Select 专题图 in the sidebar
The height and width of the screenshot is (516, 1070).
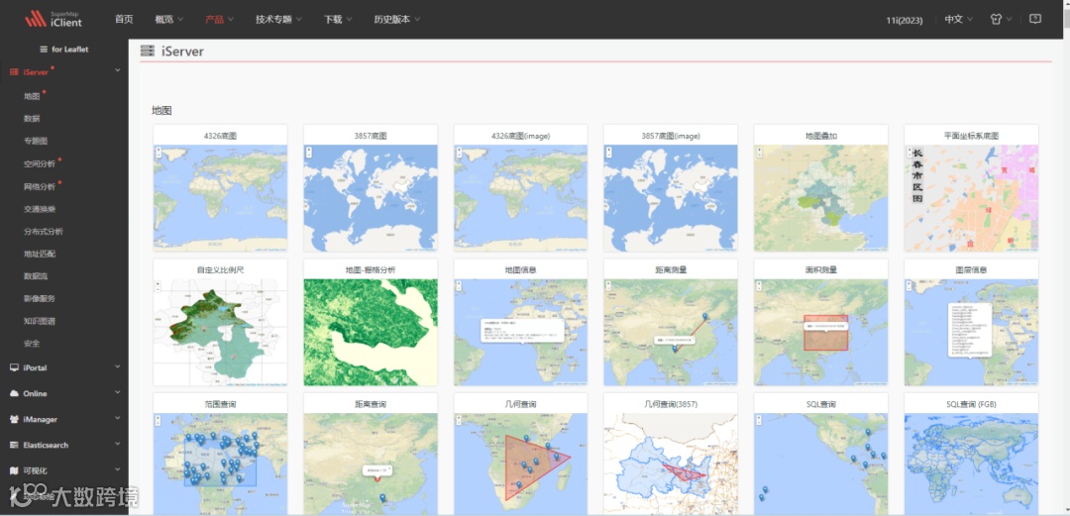point(36,142)
